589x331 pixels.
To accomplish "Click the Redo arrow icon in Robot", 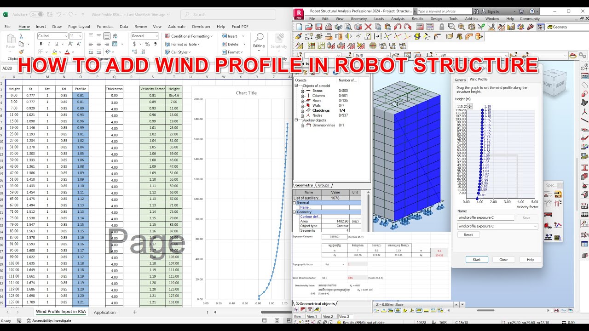I will click(x=407, y=27).
